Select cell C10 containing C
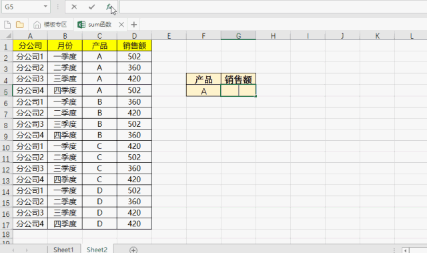This screenshot has height=253, width=427. pyautogui.click(x=99, y=146)
